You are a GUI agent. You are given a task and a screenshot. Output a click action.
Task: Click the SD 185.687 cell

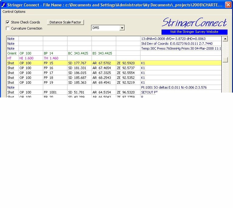coord(79,78)
